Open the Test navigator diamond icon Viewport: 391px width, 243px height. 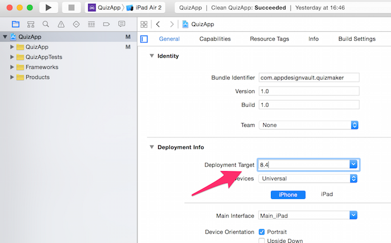pyautogui.click(x=76, y=24)
